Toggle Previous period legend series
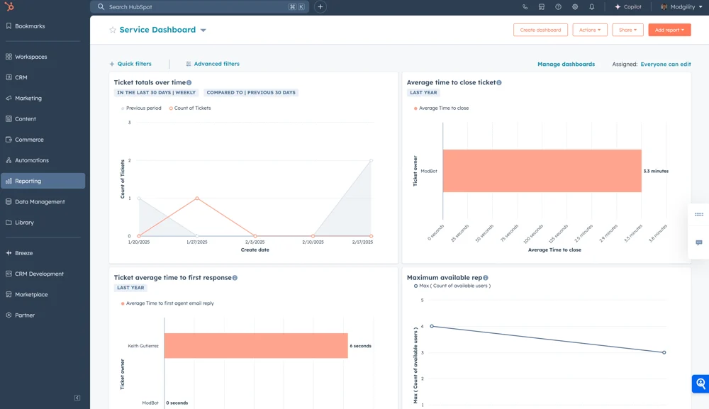 [x=141, y=108]
